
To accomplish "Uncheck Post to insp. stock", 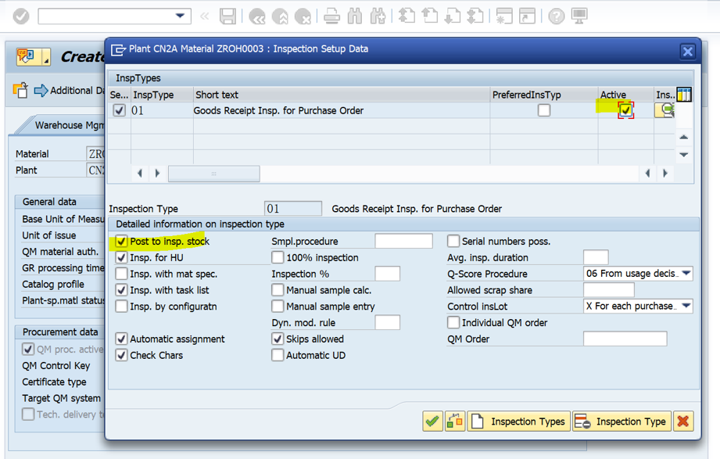I will point(122,242).
